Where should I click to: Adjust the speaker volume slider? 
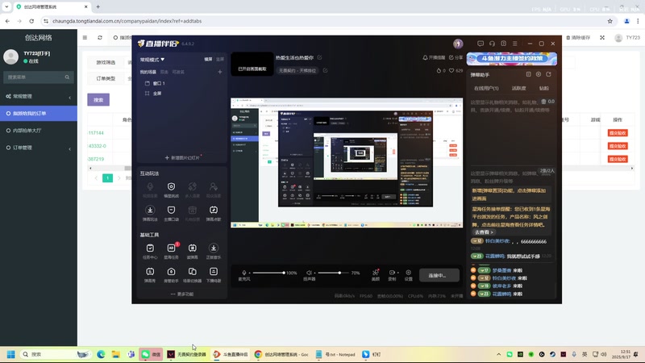point(334,273)
